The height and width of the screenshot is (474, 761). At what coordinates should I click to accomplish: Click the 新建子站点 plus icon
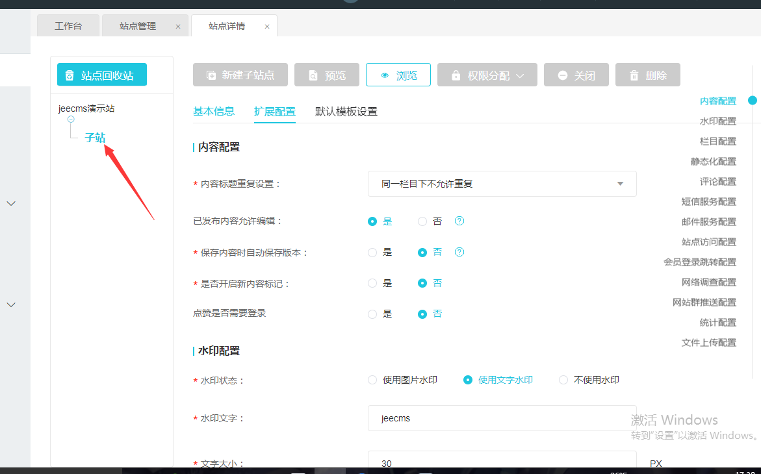coord(211,75)
